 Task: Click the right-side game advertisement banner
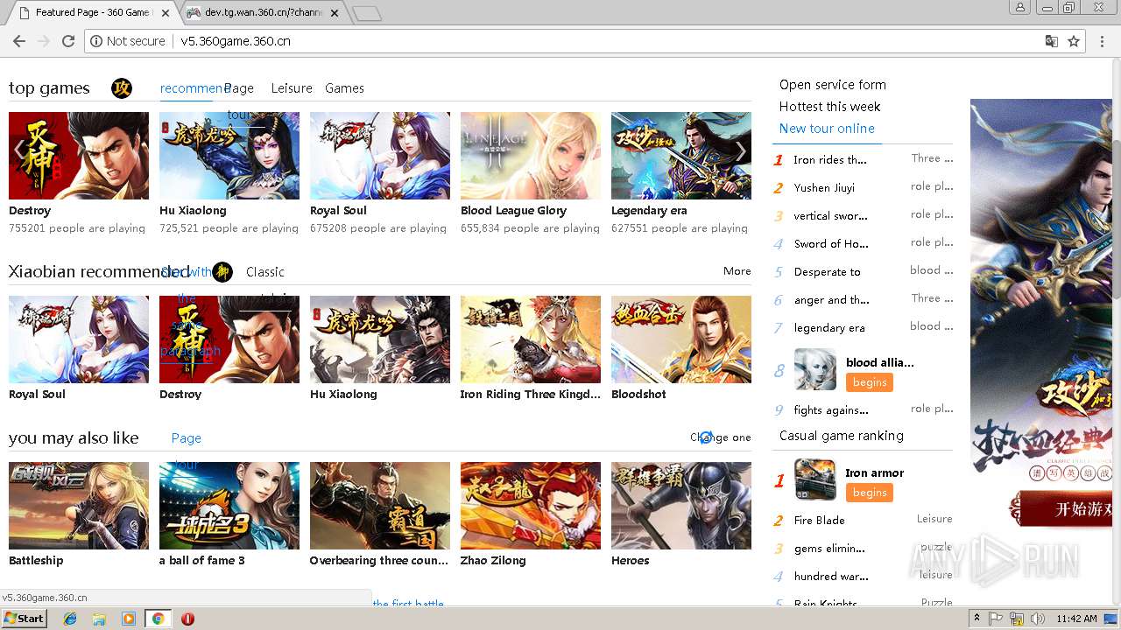pyautogui.click(x=1041, y=315)
